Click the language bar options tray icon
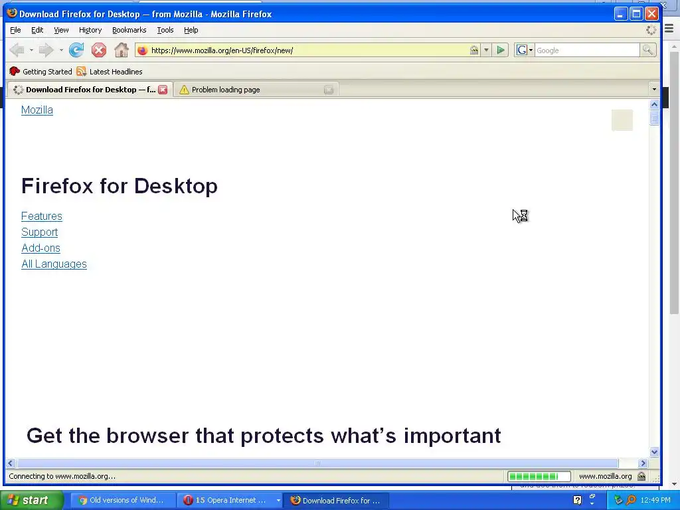 click(592, 504)
